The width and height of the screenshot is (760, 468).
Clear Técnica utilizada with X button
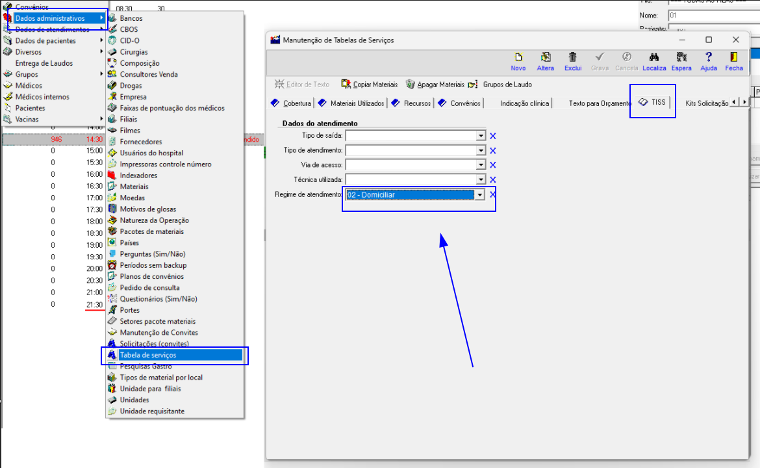point(492,180)
